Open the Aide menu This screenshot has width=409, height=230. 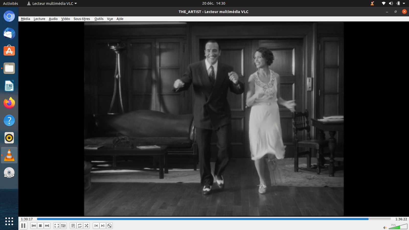pyautogui.click(x=120, y=19)
